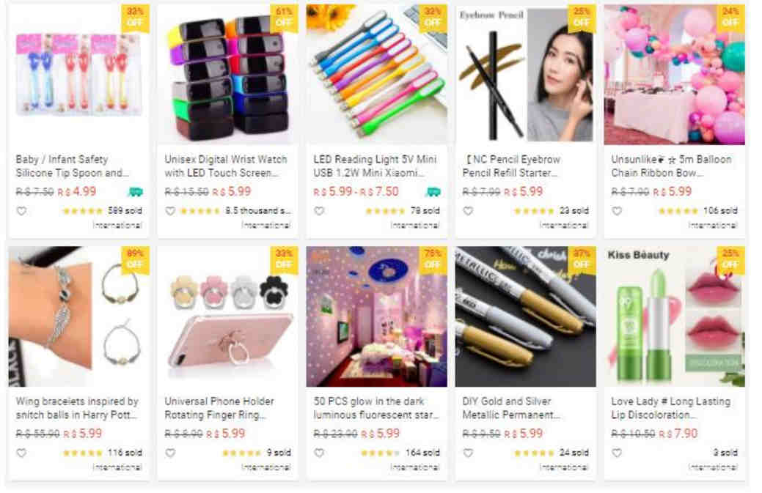View the eyebrow pencil product image
Viewport: 762px width, 493px height.
tap(525, 74)
